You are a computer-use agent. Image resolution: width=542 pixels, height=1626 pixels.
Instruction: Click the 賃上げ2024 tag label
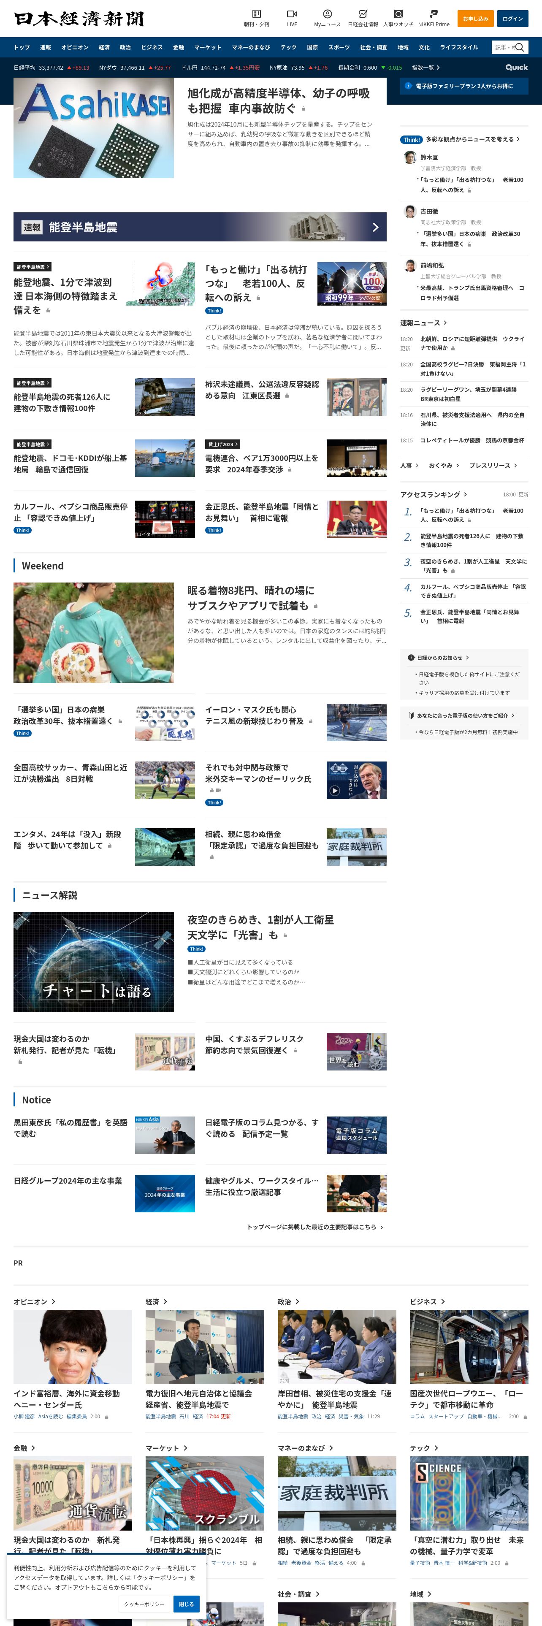pos(222,444)
